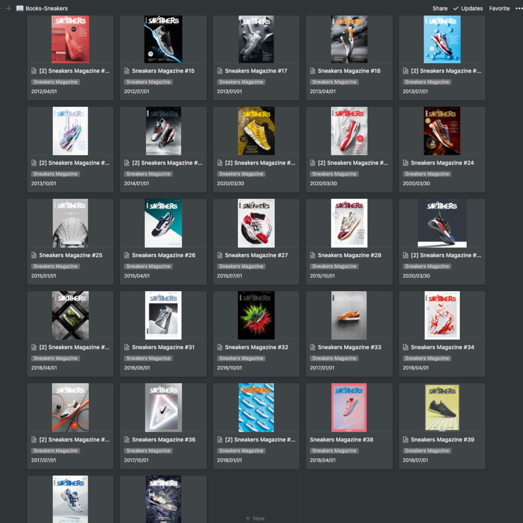
Task: Click the date 2015/10/01
Action: click(322, 276)
